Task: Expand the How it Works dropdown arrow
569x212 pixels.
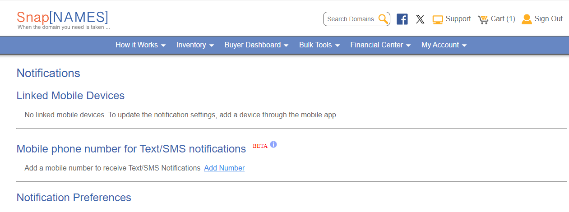Action: pos(163,46)
